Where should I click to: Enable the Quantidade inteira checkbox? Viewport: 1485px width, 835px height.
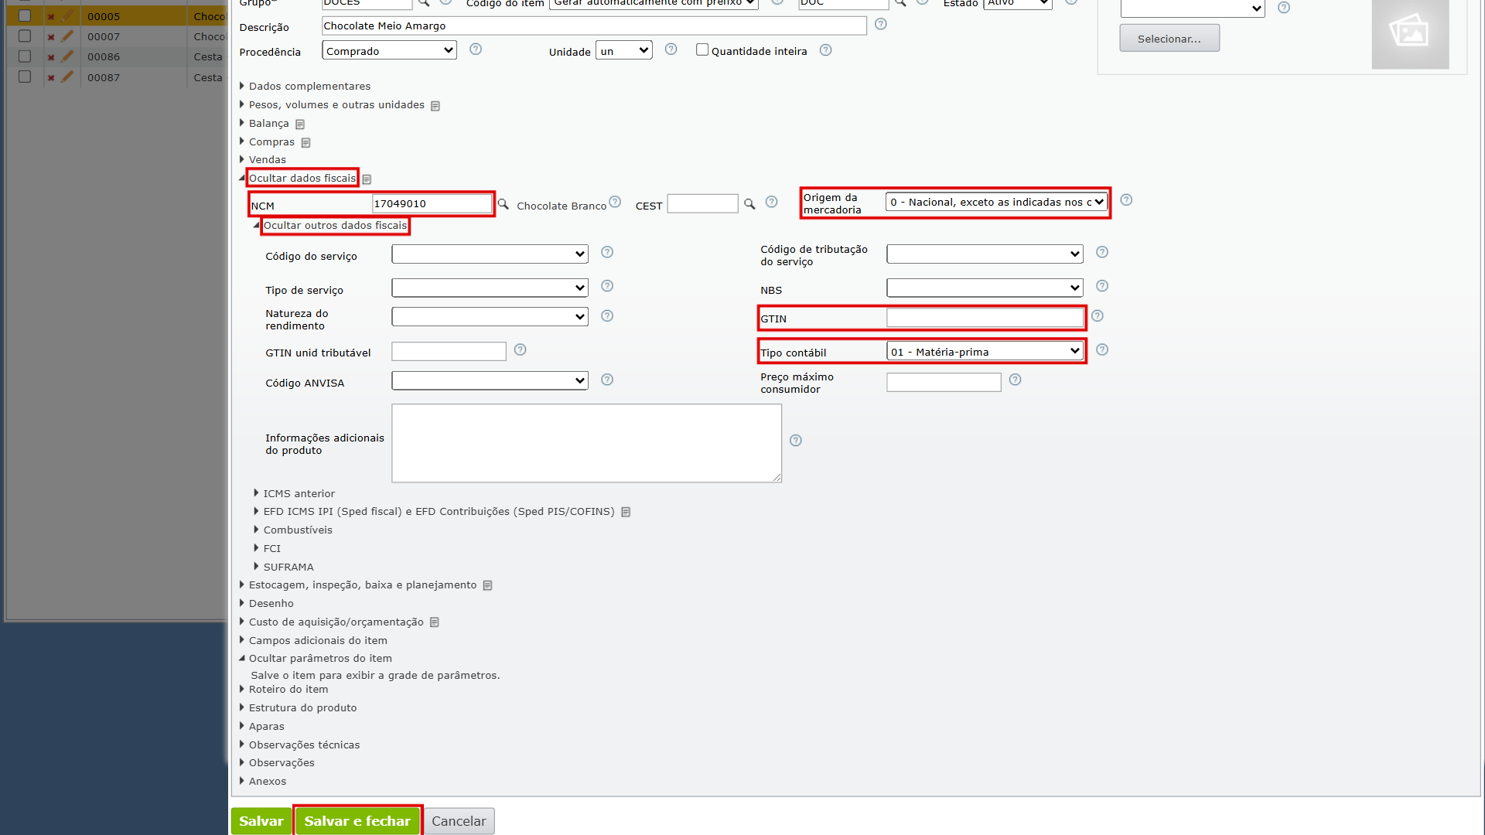702,49
